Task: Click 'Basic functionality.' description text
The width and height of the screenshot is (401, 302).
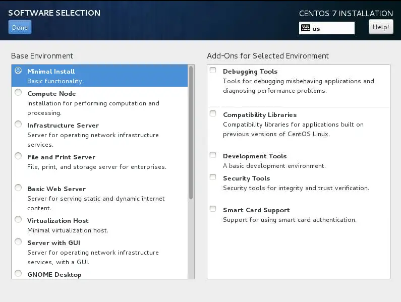Action: click(55, 81)
